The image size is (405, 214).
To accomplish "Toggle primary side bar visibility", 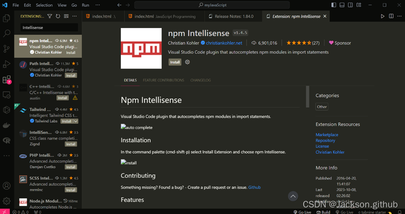I will 334,5.
